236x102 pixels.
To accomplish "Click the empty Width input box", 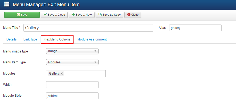I will pyautogui.click(x=72, y=85).
